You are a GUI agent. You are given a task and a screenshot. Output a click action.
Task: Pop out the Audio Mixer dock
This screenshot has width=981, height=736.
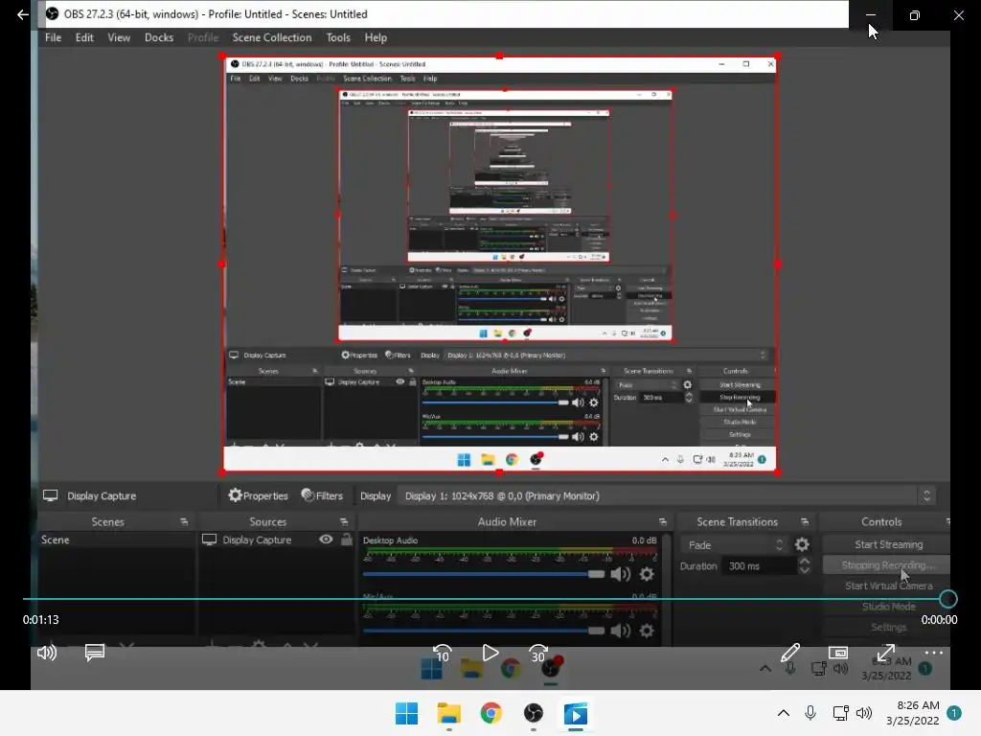pos(663,521)
